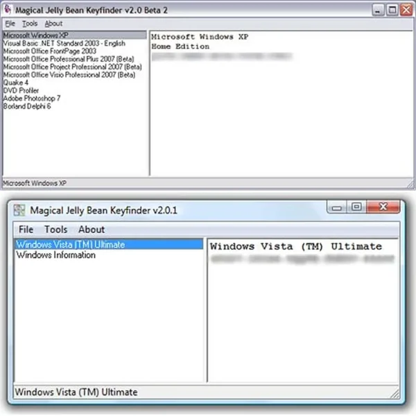Screen dimensions: 416x416
Task: Select Windows Vista (TM) Ultimate list entry
Action: click(109, 244)
